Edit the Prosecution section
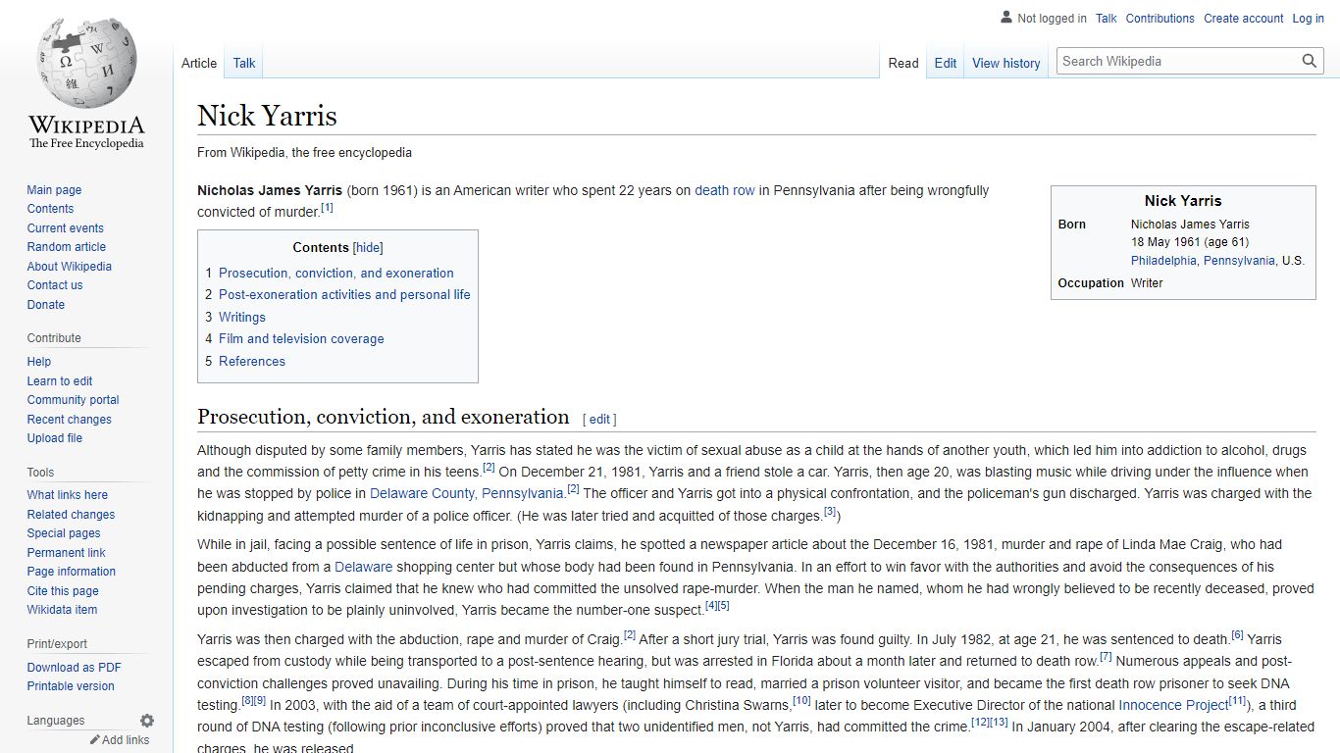This screenshot has width=1340, height=753. [x=599, y=419]
